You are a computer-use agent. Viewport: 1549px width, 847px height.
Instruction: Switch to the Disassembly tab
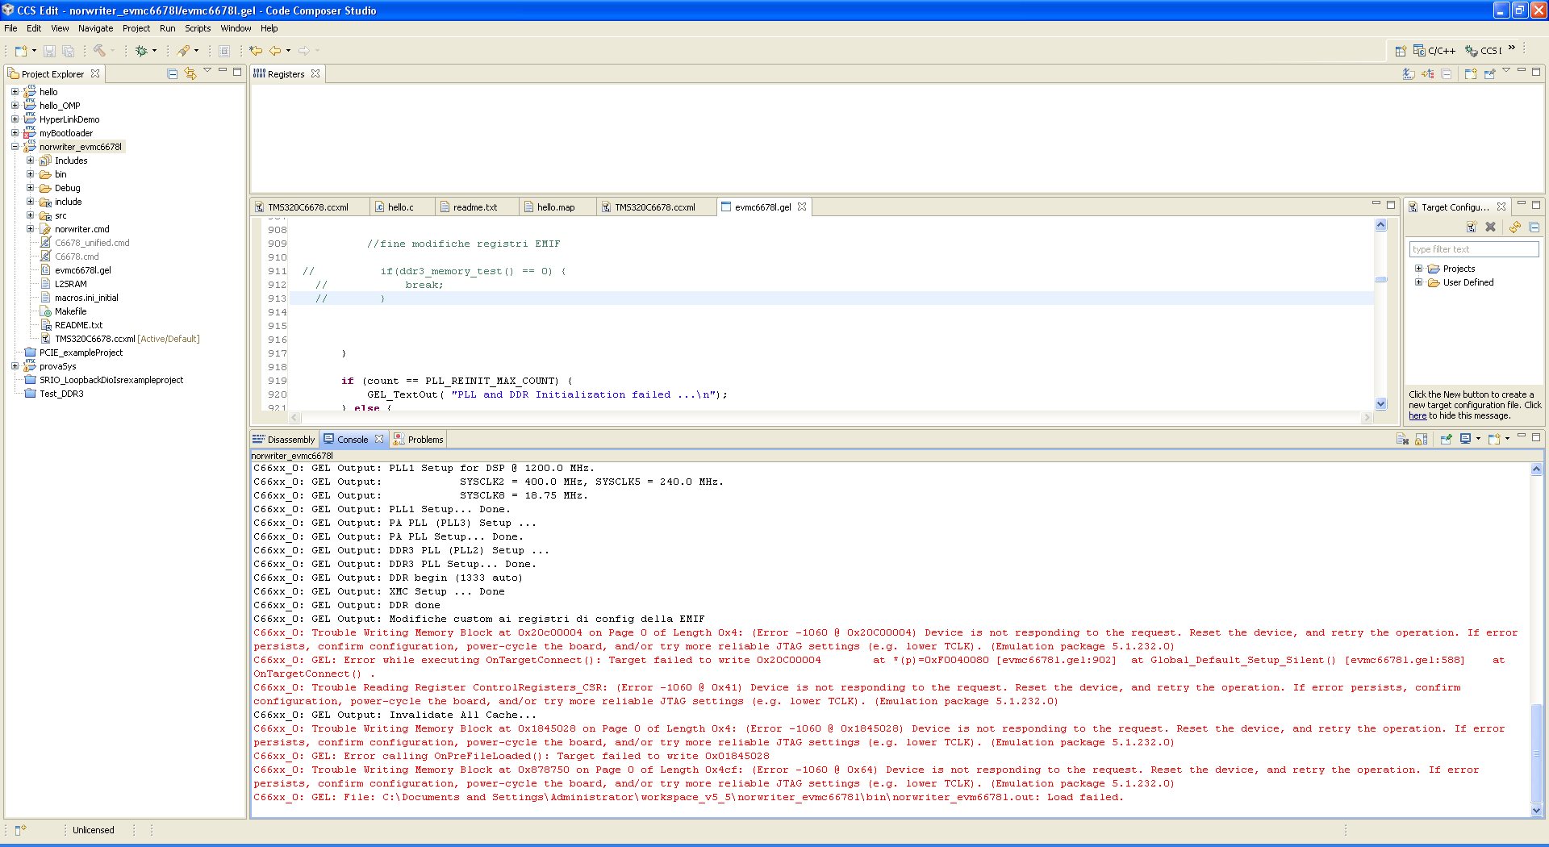[284, 440]
